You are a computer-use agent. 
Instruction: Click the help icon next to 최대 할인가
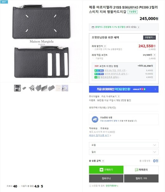[x=105, y=46]
